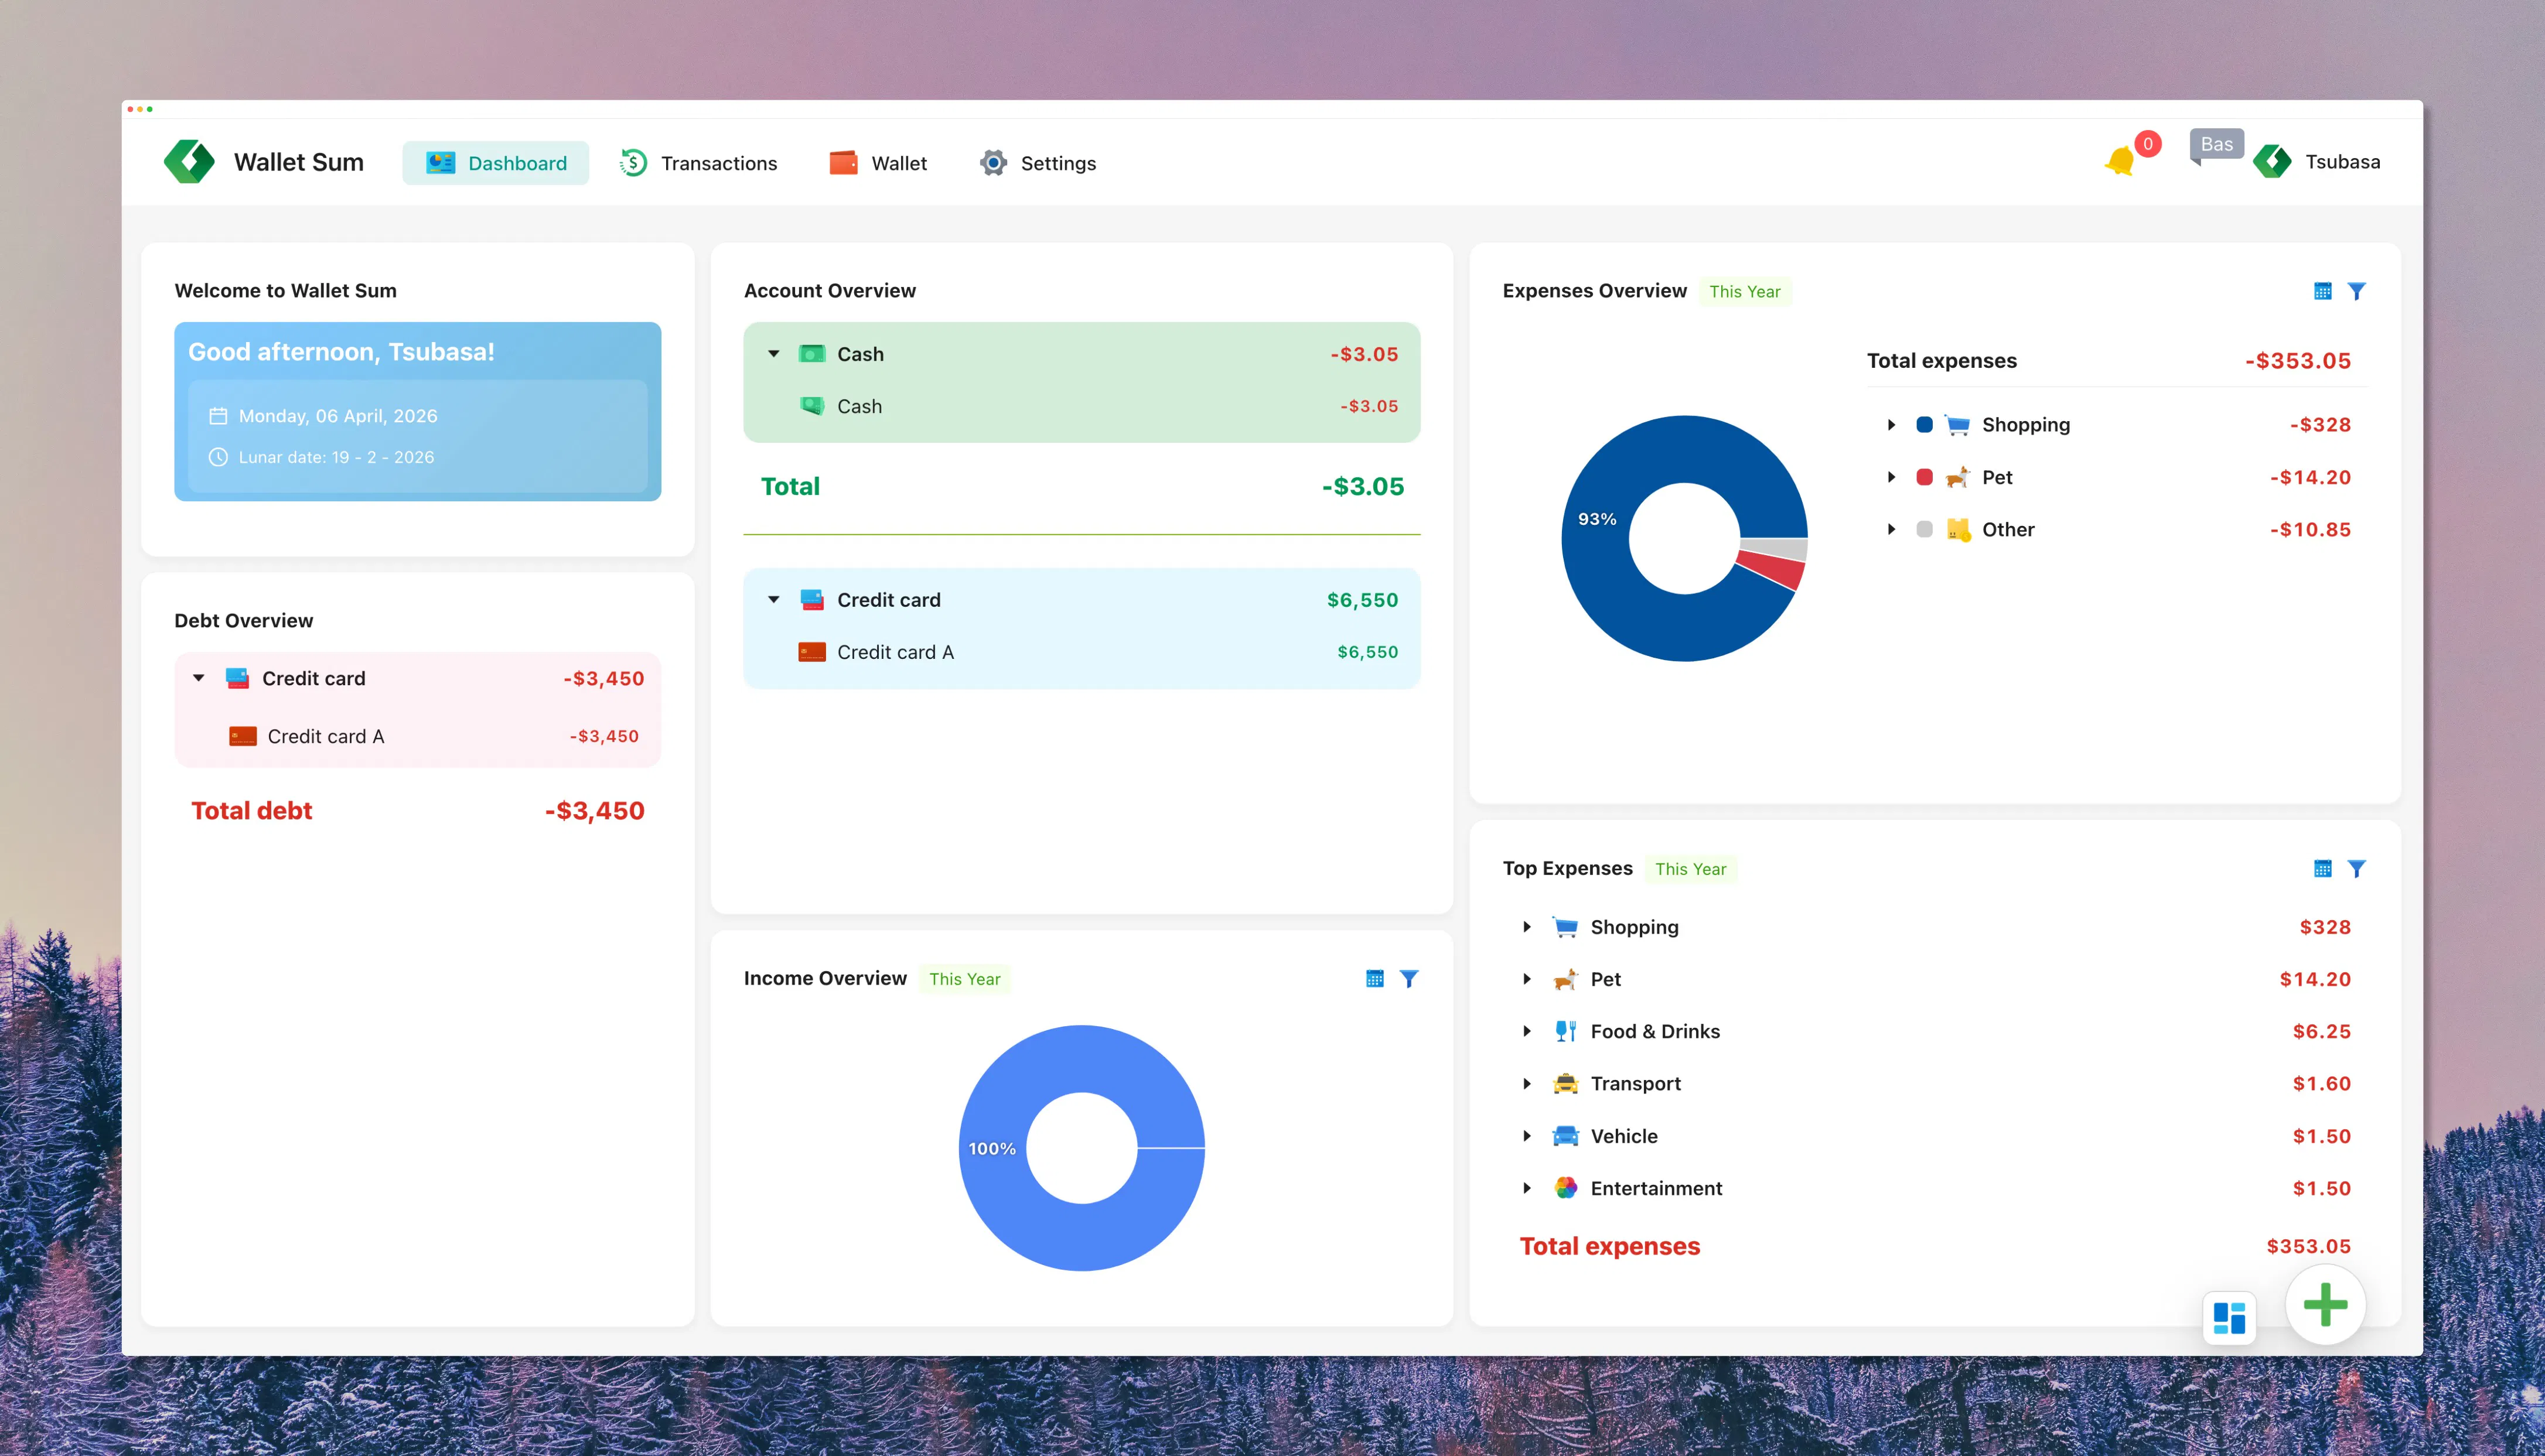Click shopping cart icon in Top Expenses

pyautogui.click(x=1566, y=927)
